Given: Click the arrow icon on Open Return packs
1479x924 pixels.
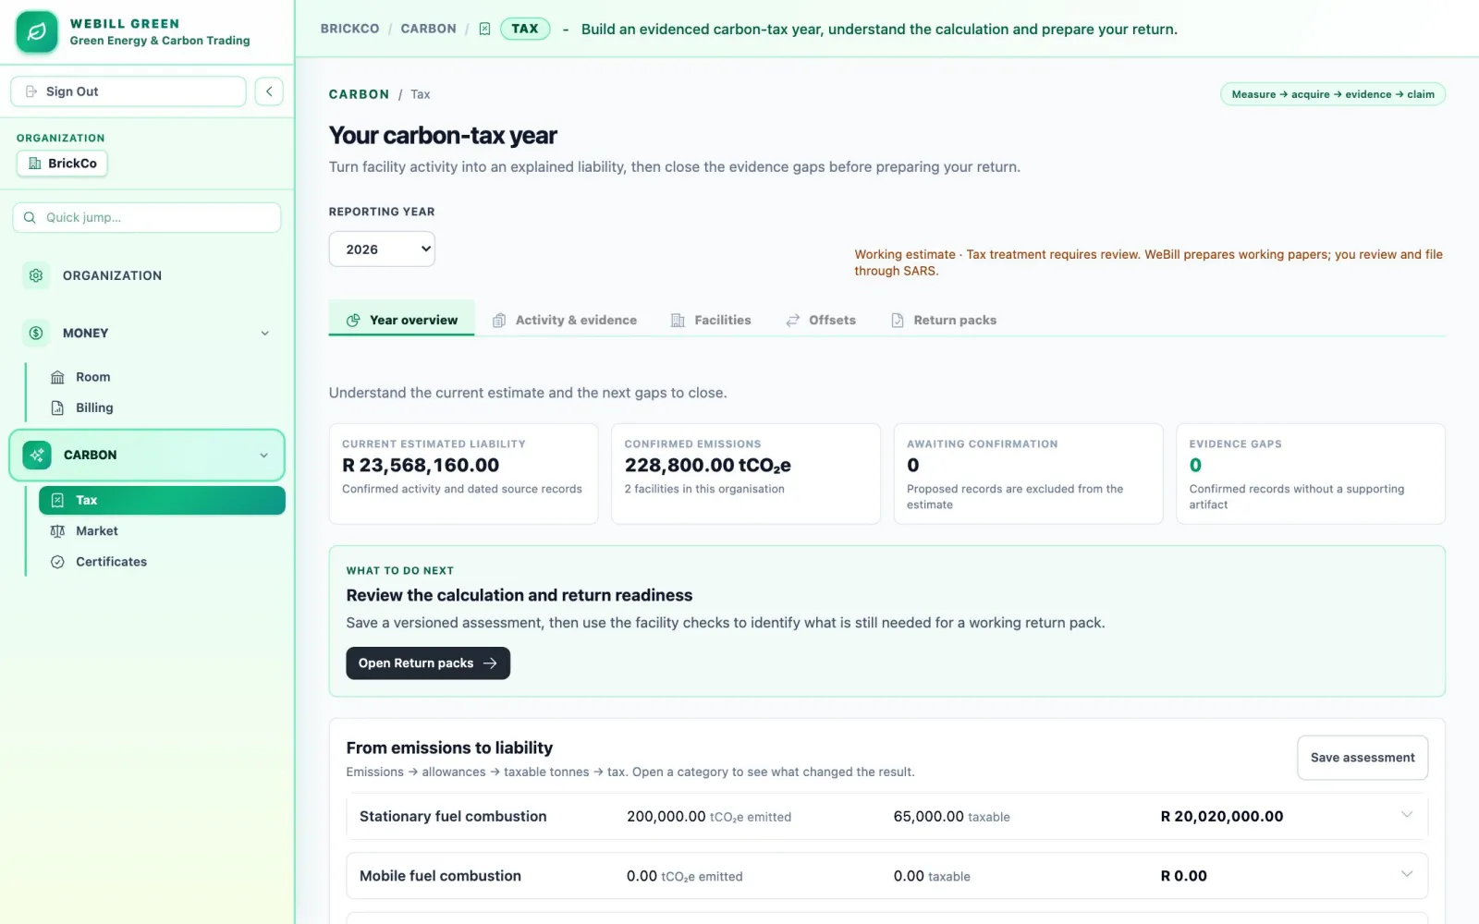Looking at the screenshot, I should pyautogui.click(x=490, y=663).
